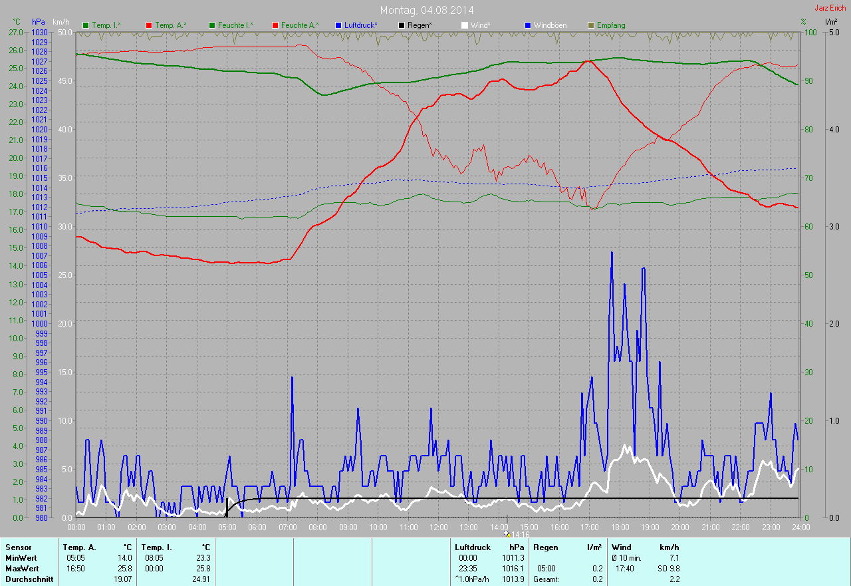The width and height of the screenshot is (851, 586).
Task: Click the green Feuchte I. legend square
Action: pos(212,25)
